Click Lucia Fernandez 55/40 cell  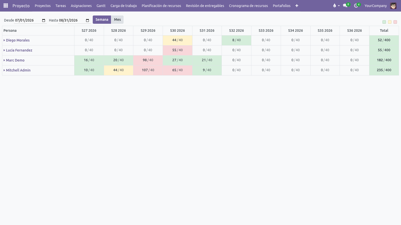177,50
